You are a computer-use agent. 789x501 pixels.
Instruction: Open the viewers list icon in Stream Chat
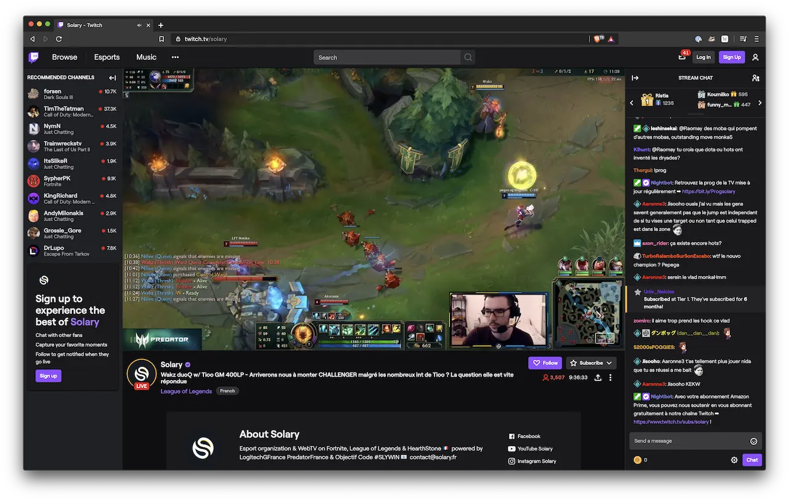click(x=756, y=78)
